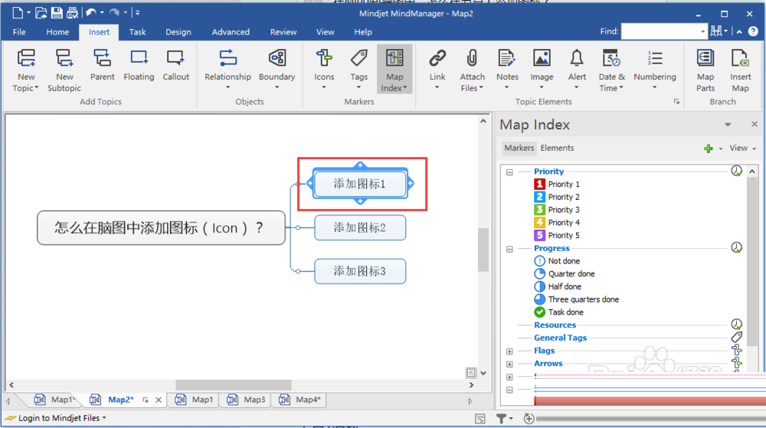Screen dimensions: 766x428
Task: Expand the Topic Elements dialog launcher
Action: pos(676,102)
